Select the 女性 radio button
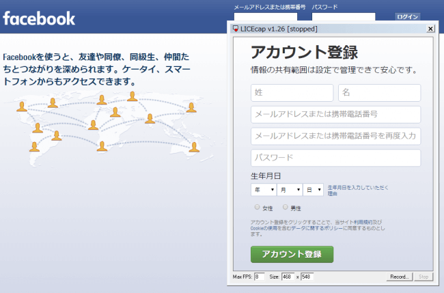Viewport: 444px width, 293px height. tap(257, 207)
